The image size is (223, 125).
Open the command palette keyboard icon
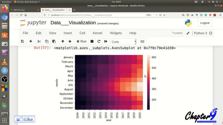click(x=142, y=41)
